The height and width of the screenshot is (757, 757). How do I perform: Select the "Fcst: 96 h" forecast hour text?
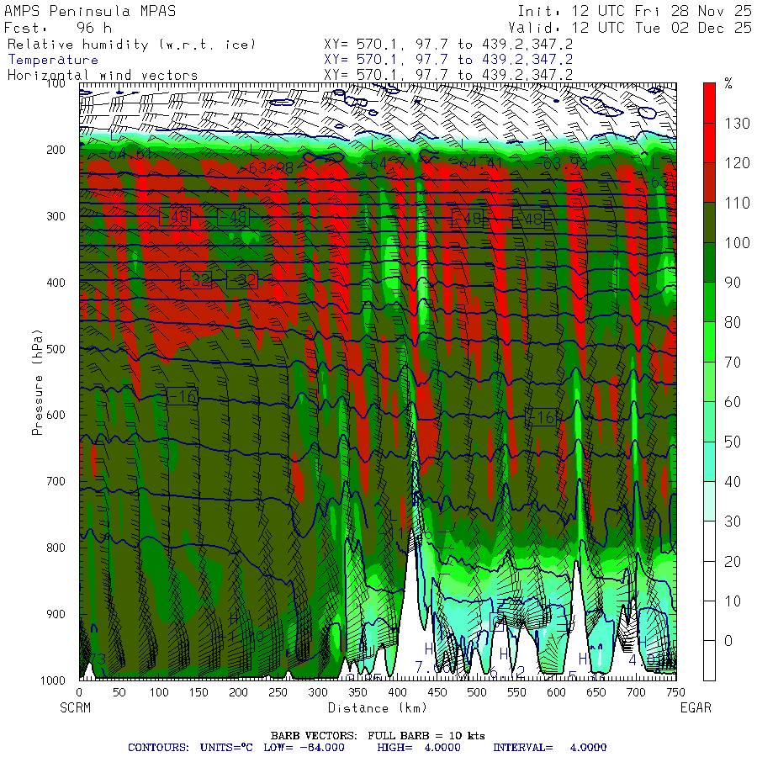click(58, 28)
